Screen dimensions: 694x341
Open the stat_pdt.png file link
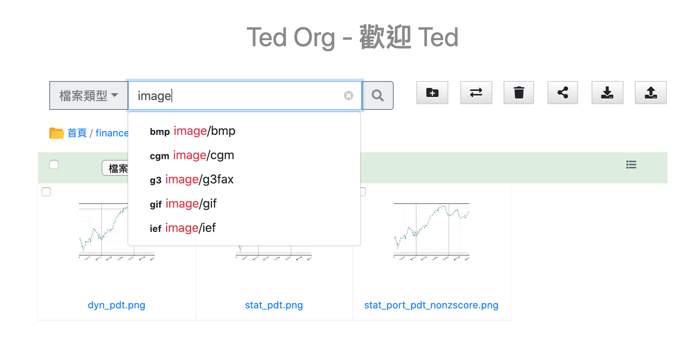[x=274, y=305]
